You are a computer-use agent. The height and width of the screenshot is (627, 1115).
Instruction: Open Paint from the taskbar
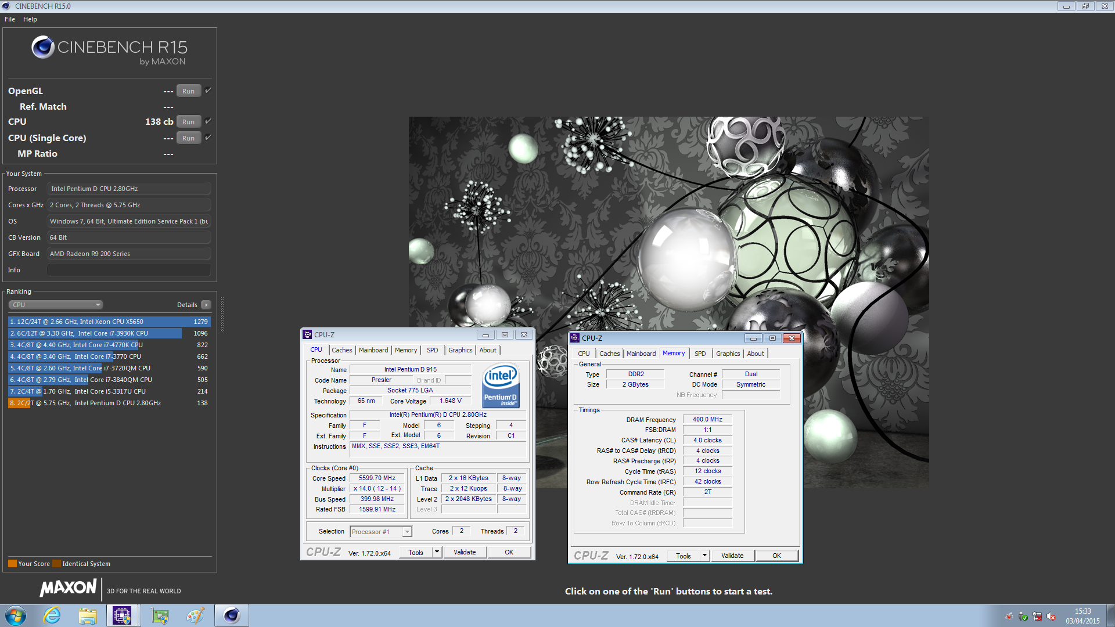pyautogui.click(x=195, y=615)
